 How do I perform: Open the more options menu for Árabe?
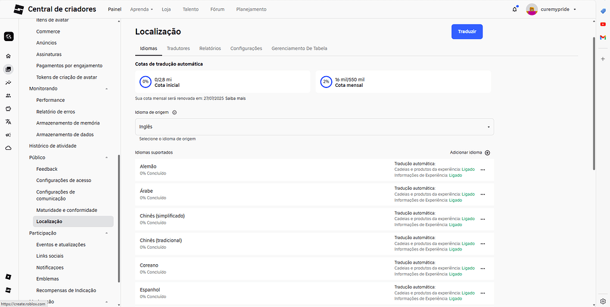pyautogui.click(x=483, y=195)
